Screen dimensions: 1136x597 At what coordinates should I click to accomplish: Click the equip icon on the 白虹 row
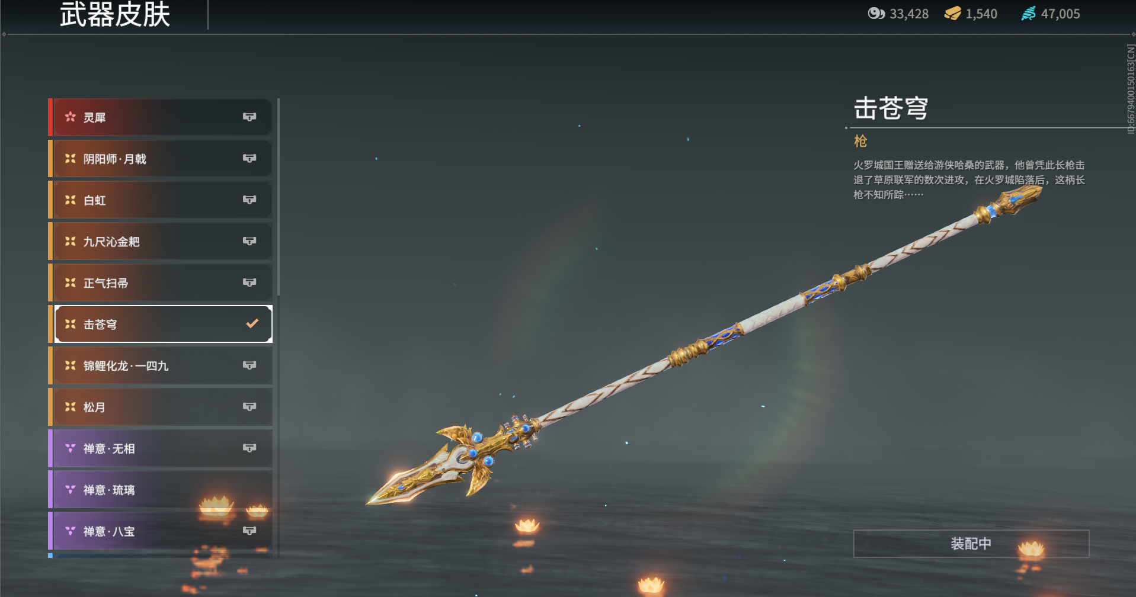pos(249,200)
